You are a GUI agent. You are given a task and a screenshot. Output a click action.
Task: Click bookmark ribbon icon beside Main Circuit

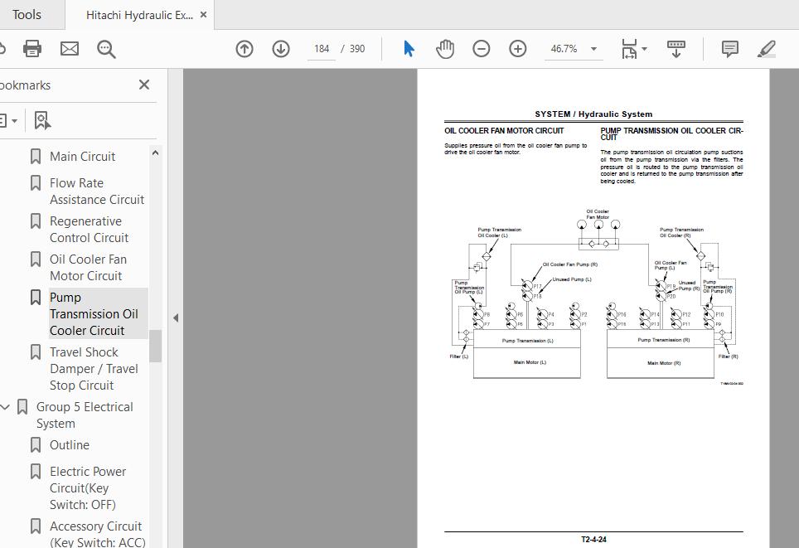[35, 157]
